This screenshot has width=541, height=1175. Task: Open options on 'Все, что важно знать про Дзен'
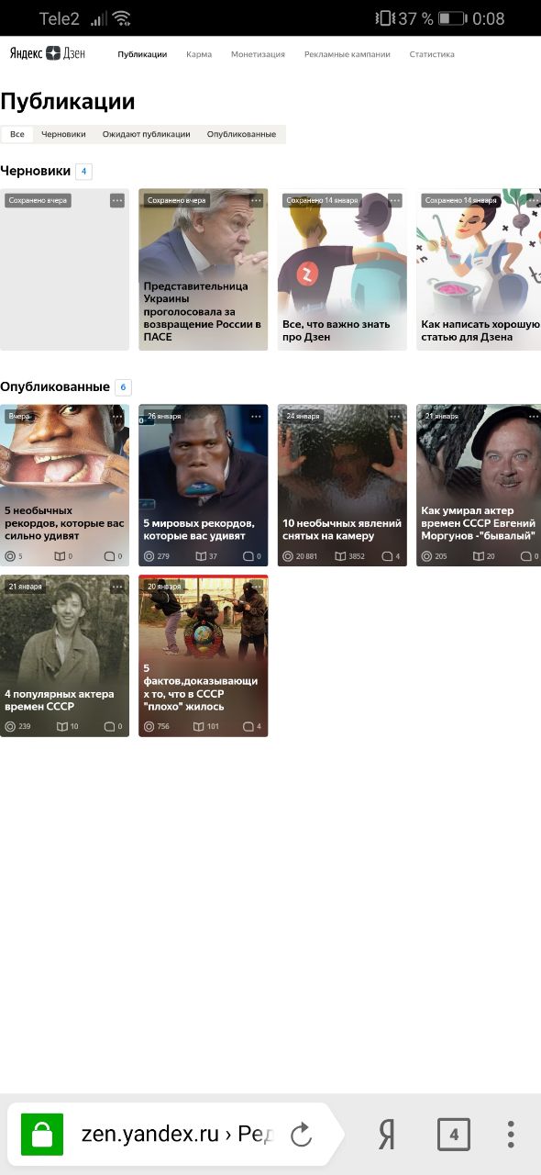(x=394, y=200)
